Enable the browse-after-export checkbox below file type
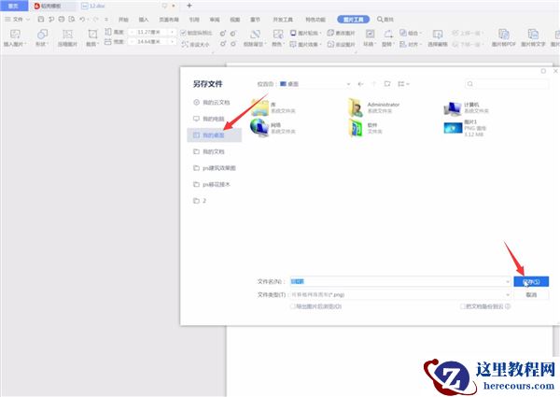The image size is (560, 397). point(292,306)
